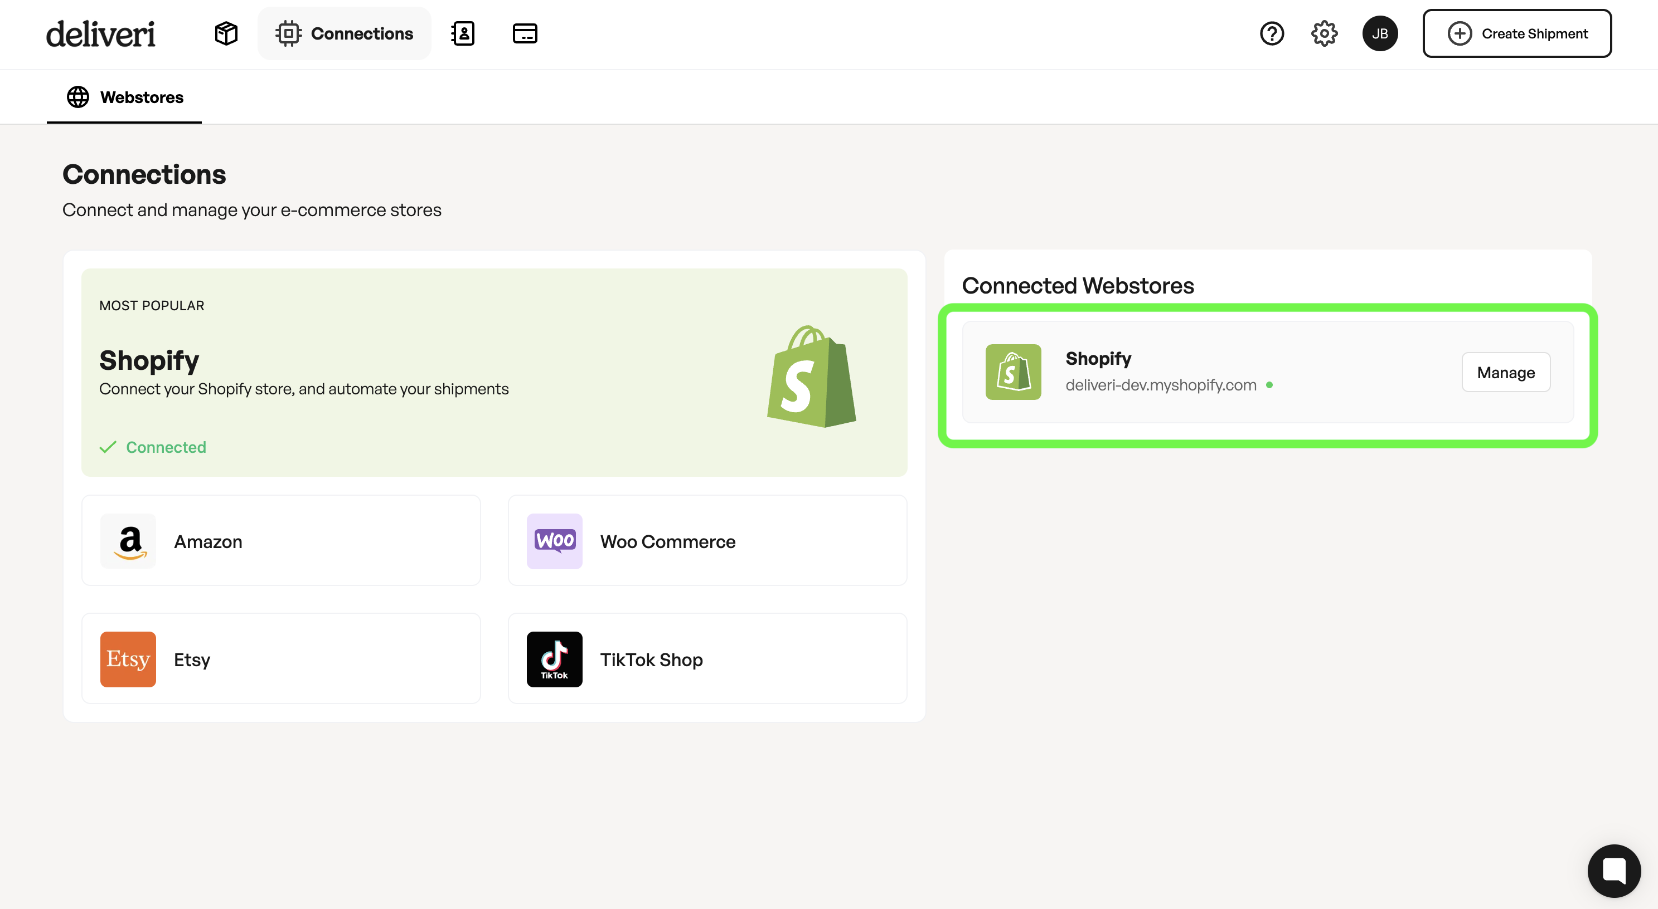Choose the TikTok Shop connection card
Screen dimensions: 1658x909
707,659
